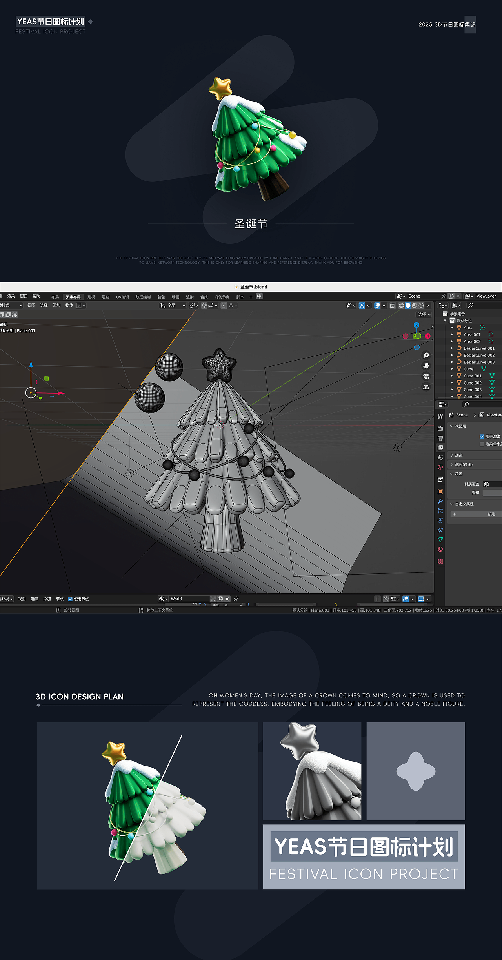The width and height of the screenshot is (502, 960).
Task: Open the Texture properties checker icon
Action: click(440, 561)
